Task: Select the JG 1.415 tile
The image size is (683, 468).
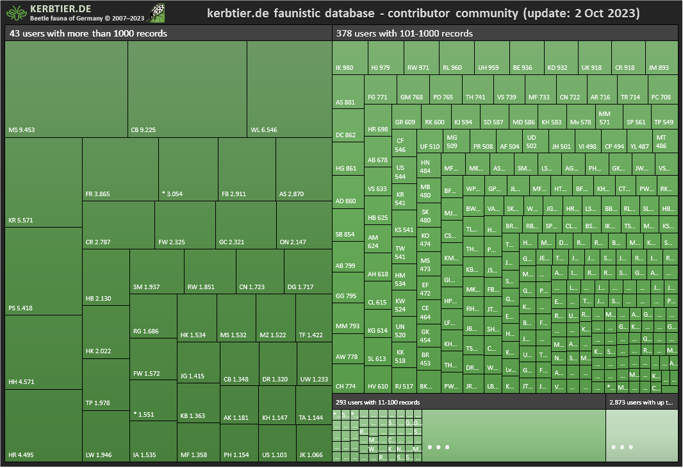Action: pos(198,363)
